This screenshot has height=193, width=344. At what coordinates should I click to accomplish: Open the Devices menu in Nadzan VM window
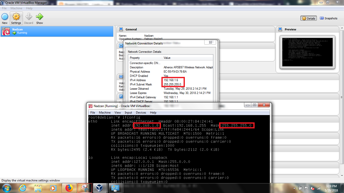[x=141, y=113]
